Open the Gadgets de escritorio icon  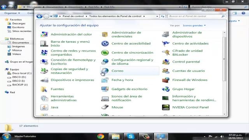click(x=105, y=89)
